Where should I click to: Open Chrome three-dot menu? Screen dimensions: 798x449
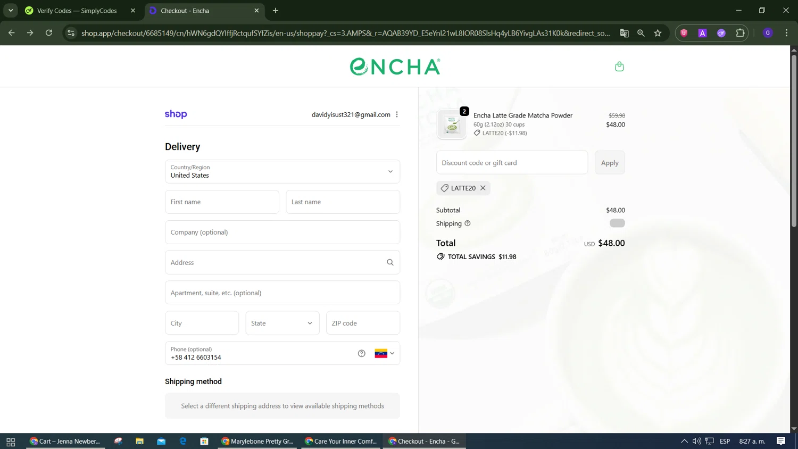coord(786,33)
